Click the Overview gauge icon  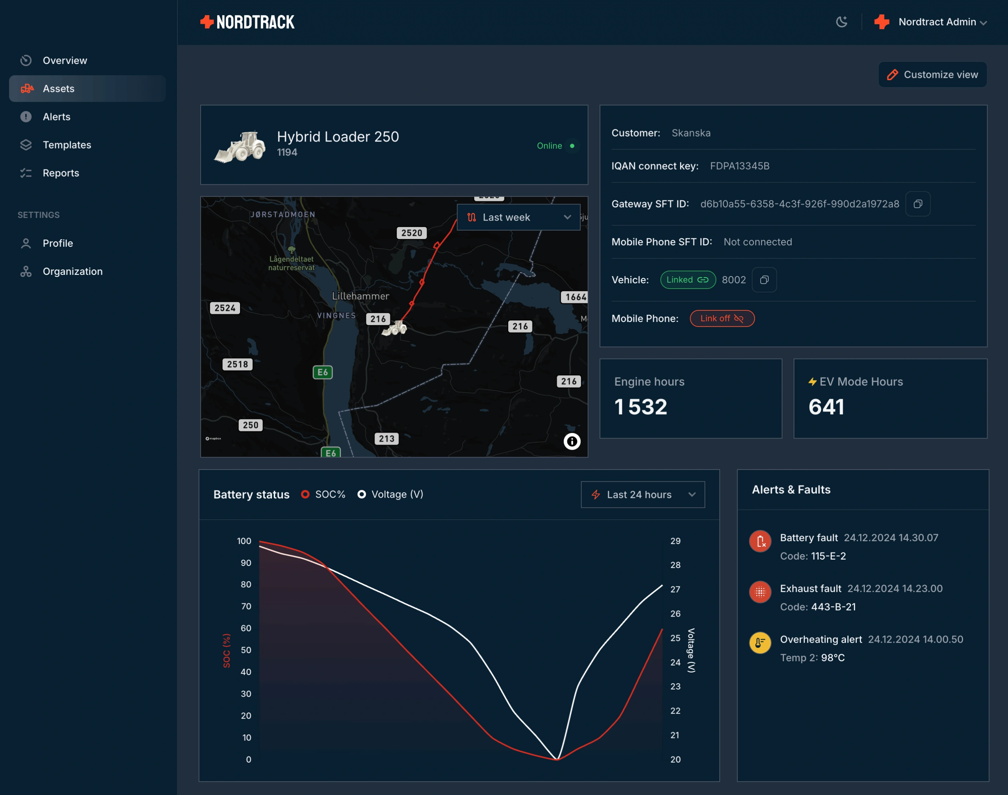pyautogui.click(x=26, y=61)
